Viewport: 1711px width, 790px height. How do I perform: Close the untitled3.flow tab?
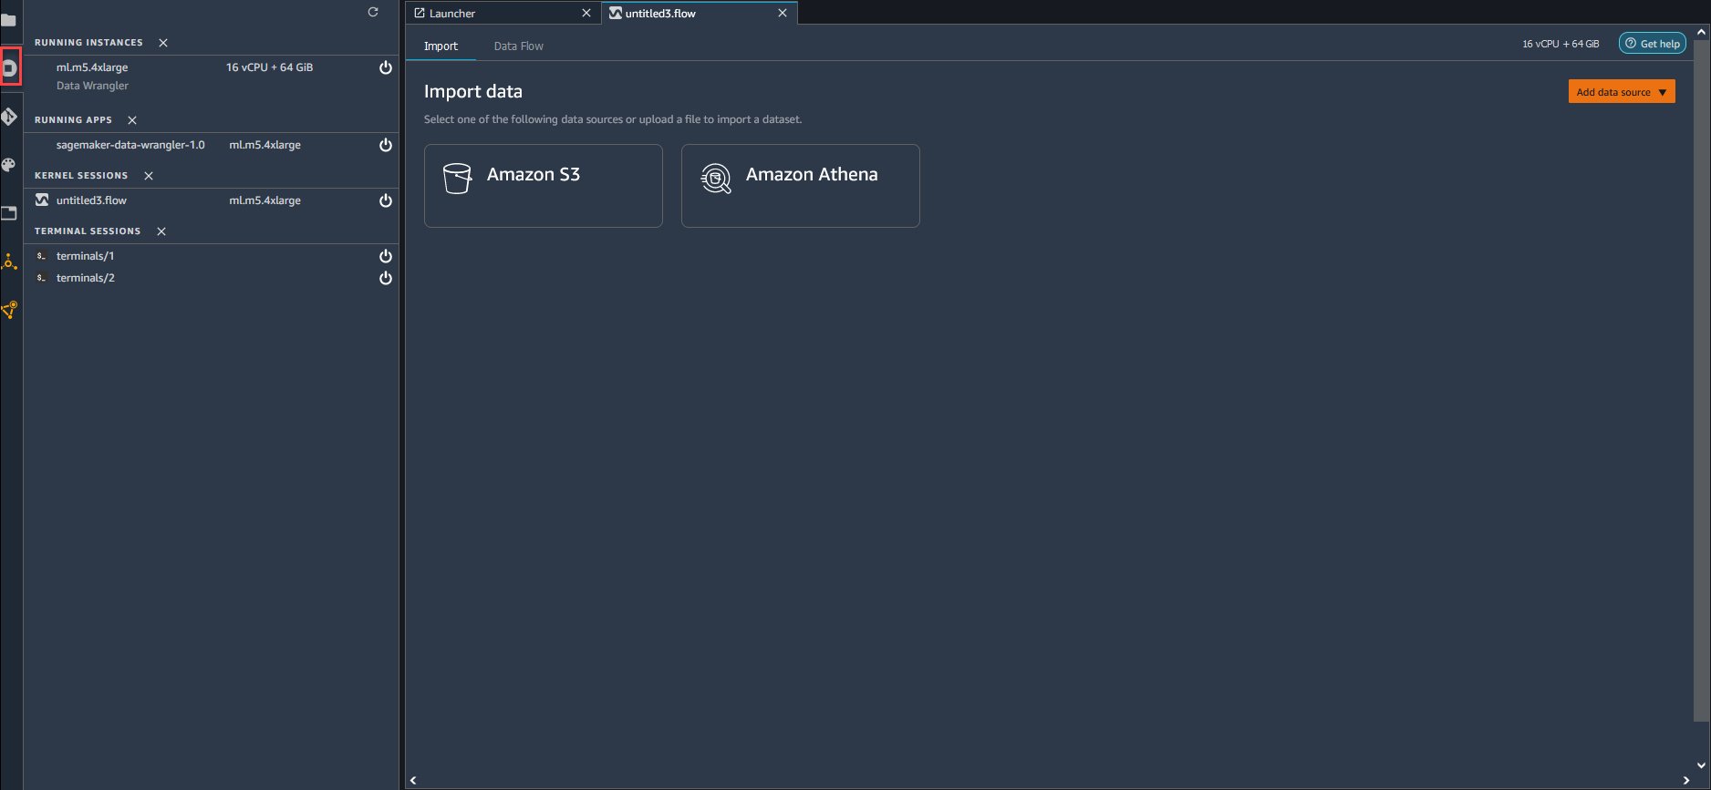point(783,13)
